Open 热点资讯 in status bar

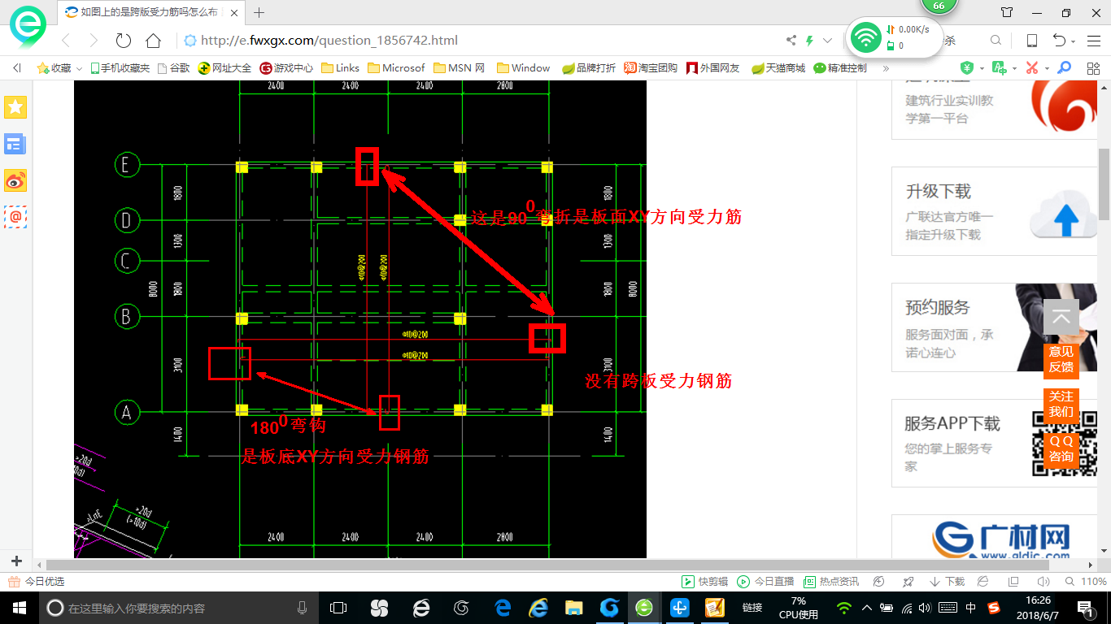pyautogui.click(x=831, y=582)
